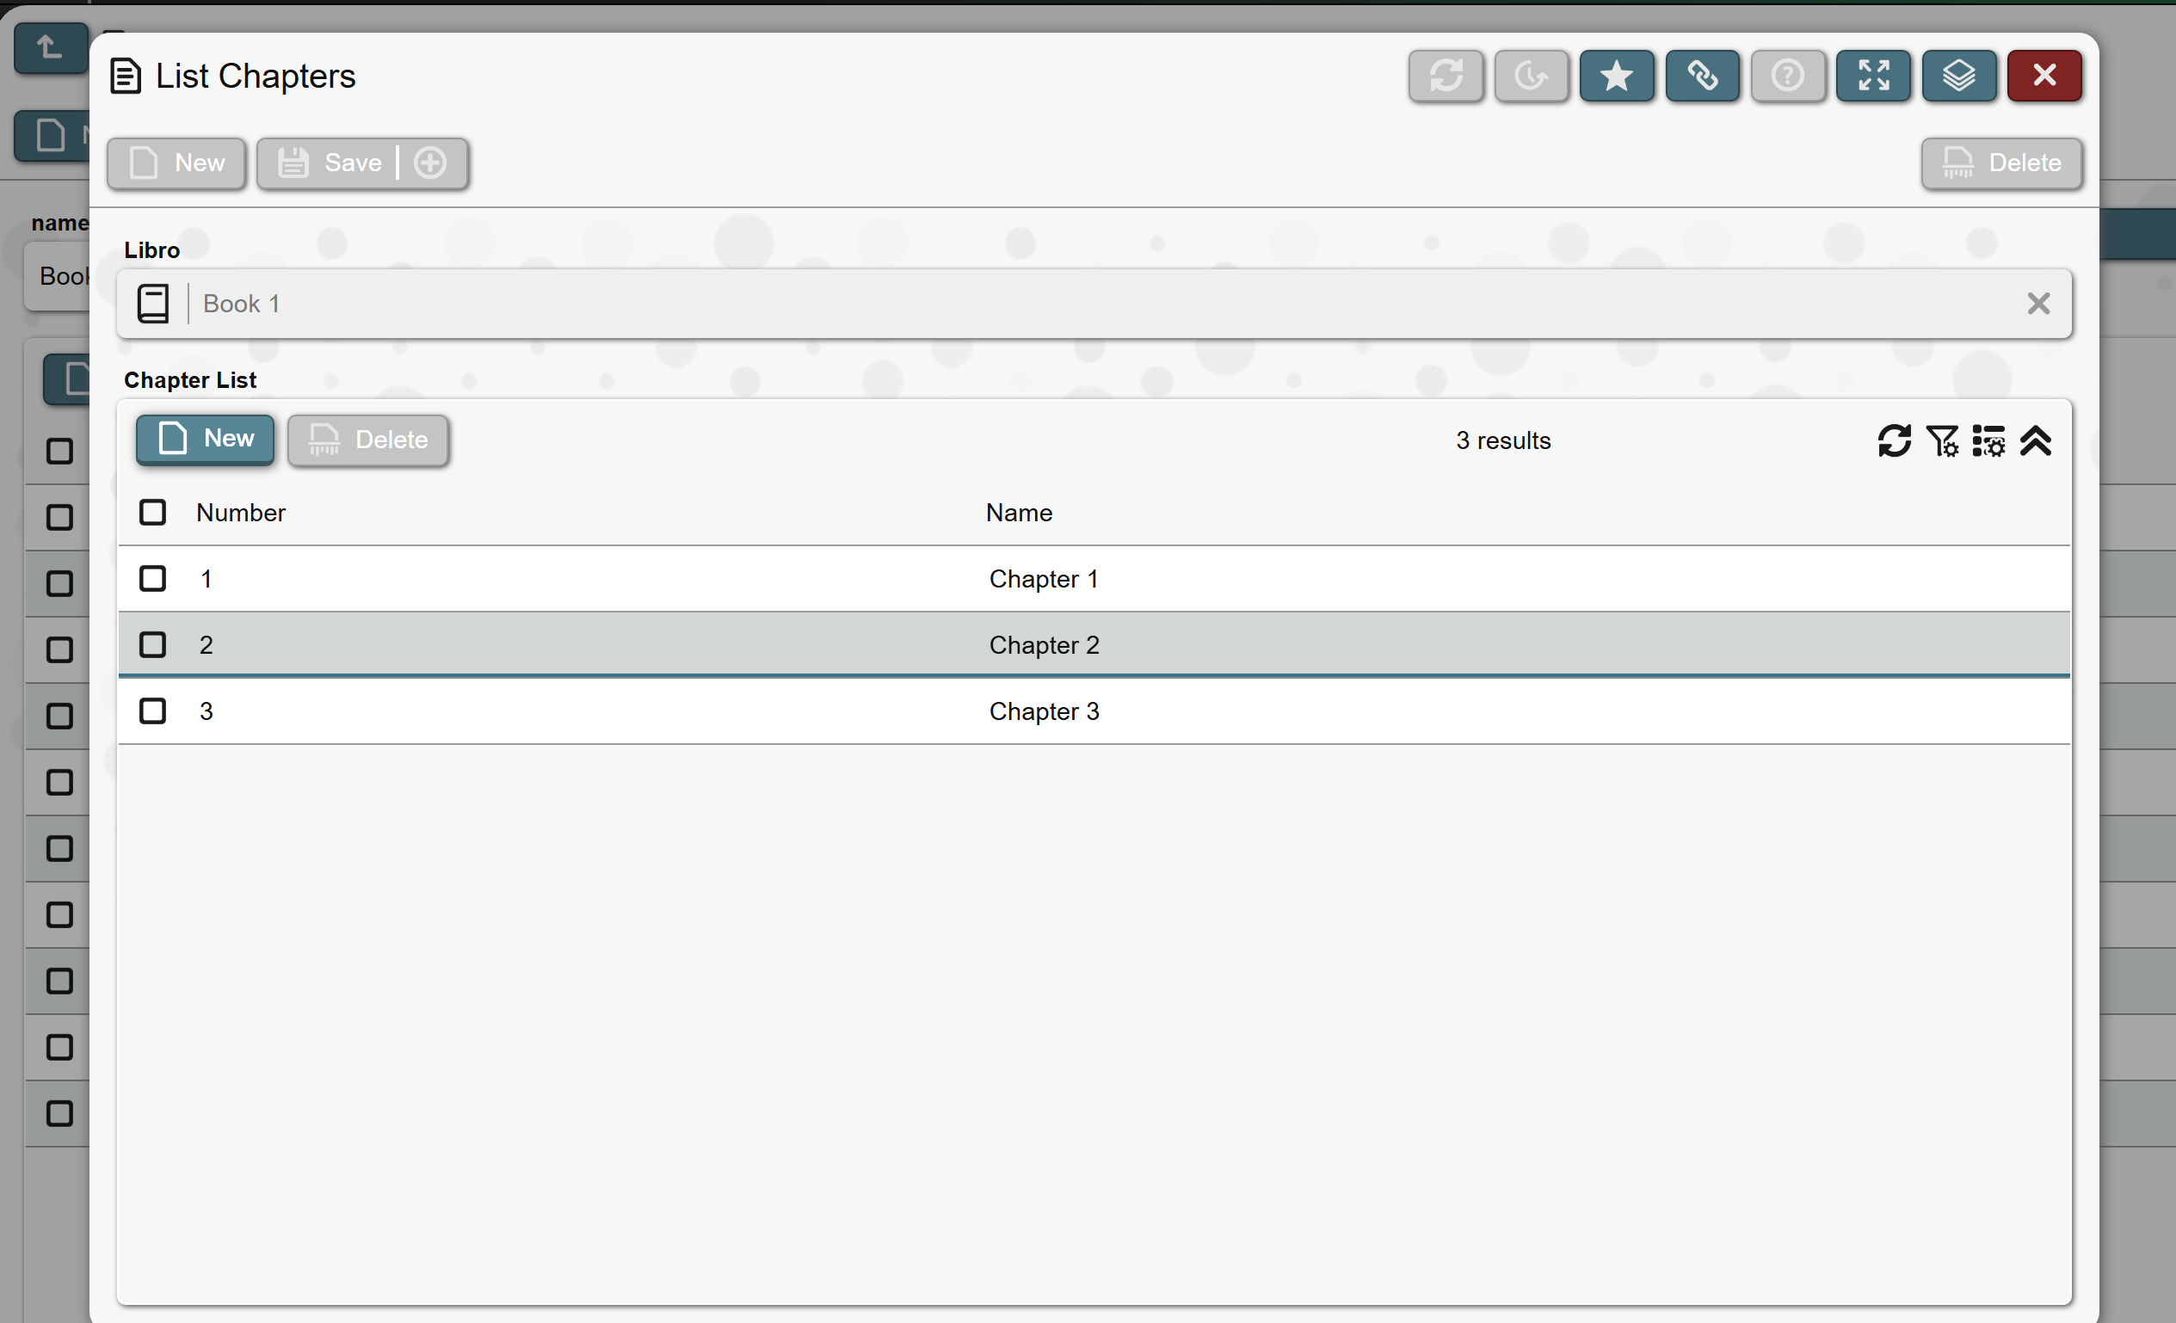2176x1323 pixels.
Task: Click the plus icon beside Save
Action: pyautogui.click(x=430, y=163)
